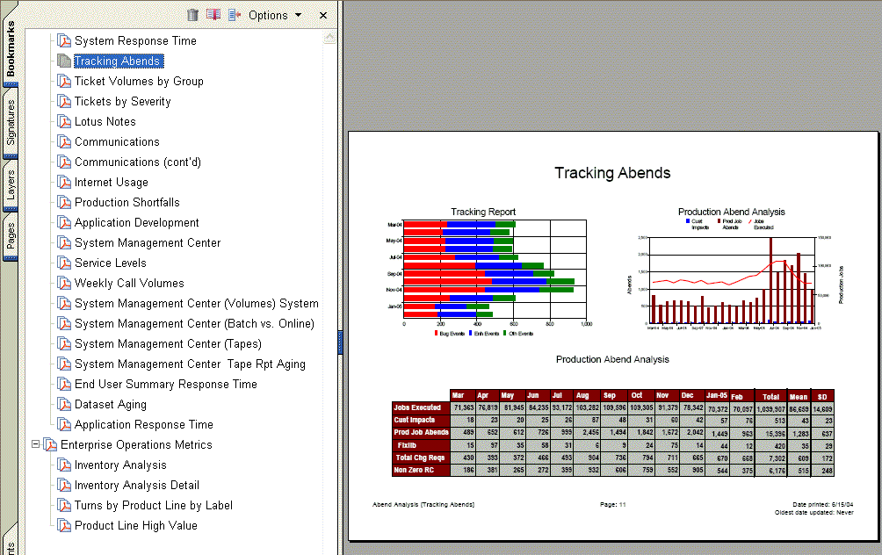
Task: Open Application Development bookmark
Action: pyautogui.click(x=137, y=223)
